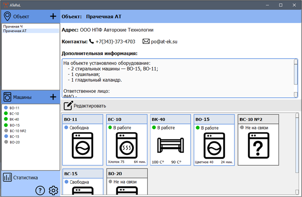Open the ВС-10 №2 card title
Image resolution: width=302 pixels, height=197 pixels.
[x=251, y=119]
